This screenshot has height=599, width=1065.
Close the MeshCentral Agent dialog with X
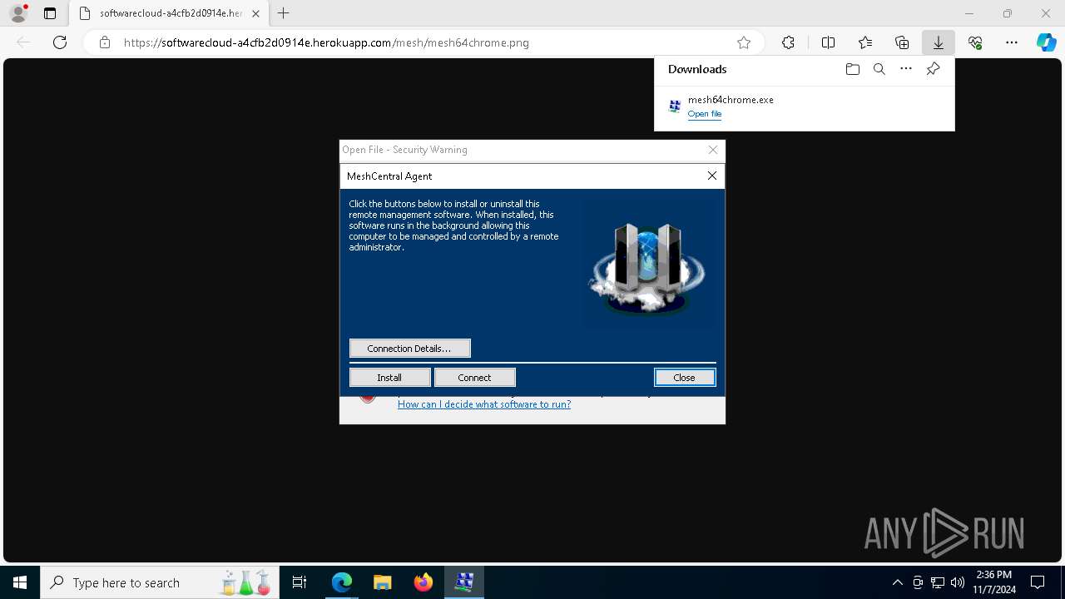click(711, 176)
